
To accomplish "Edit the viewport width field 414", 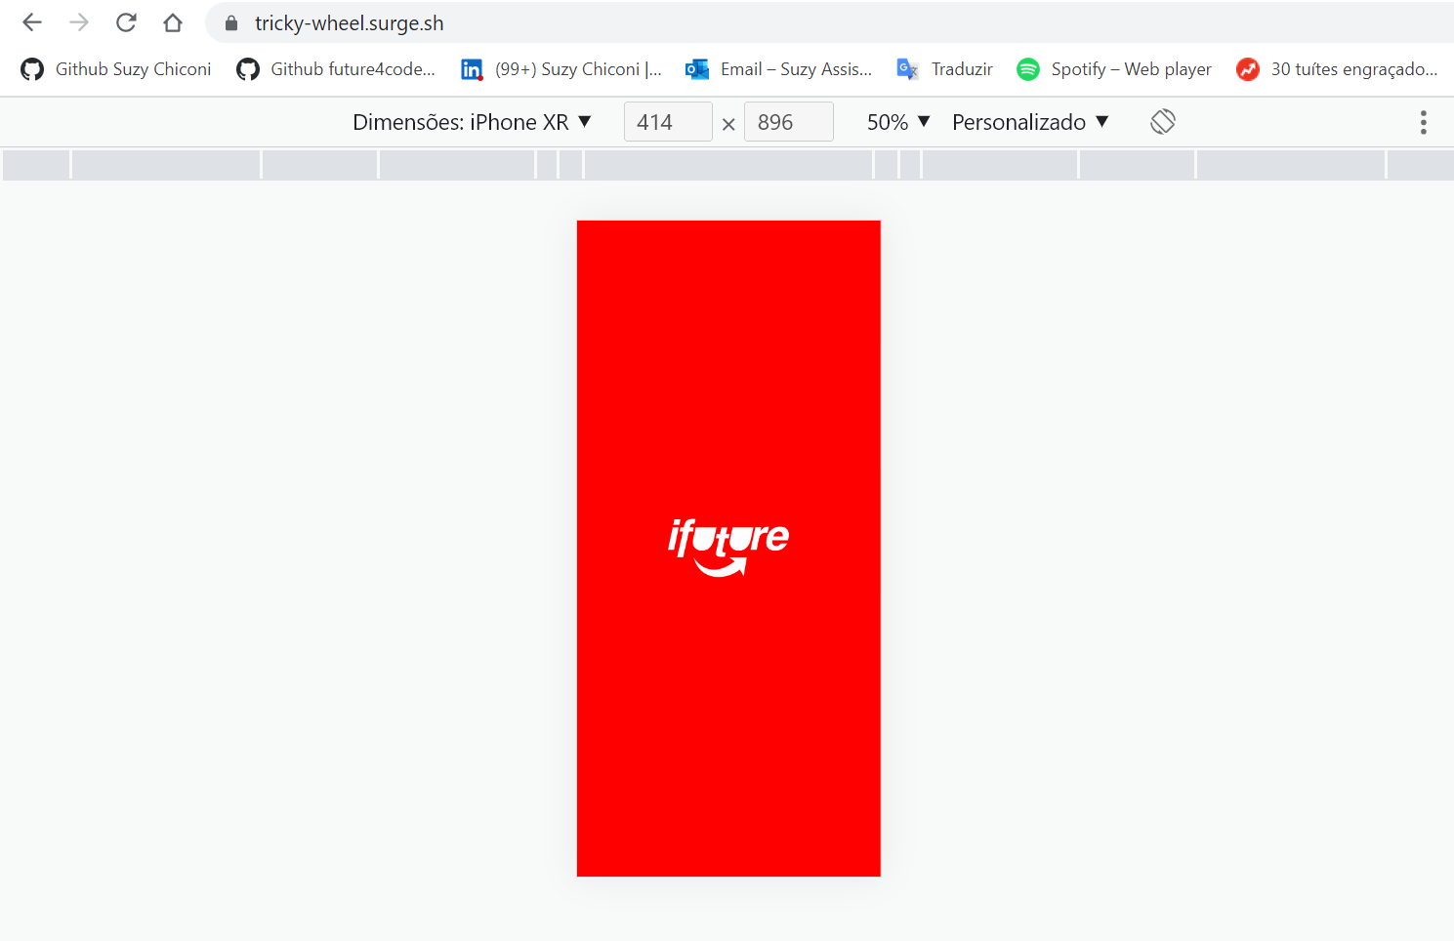I will click(668, 122).
